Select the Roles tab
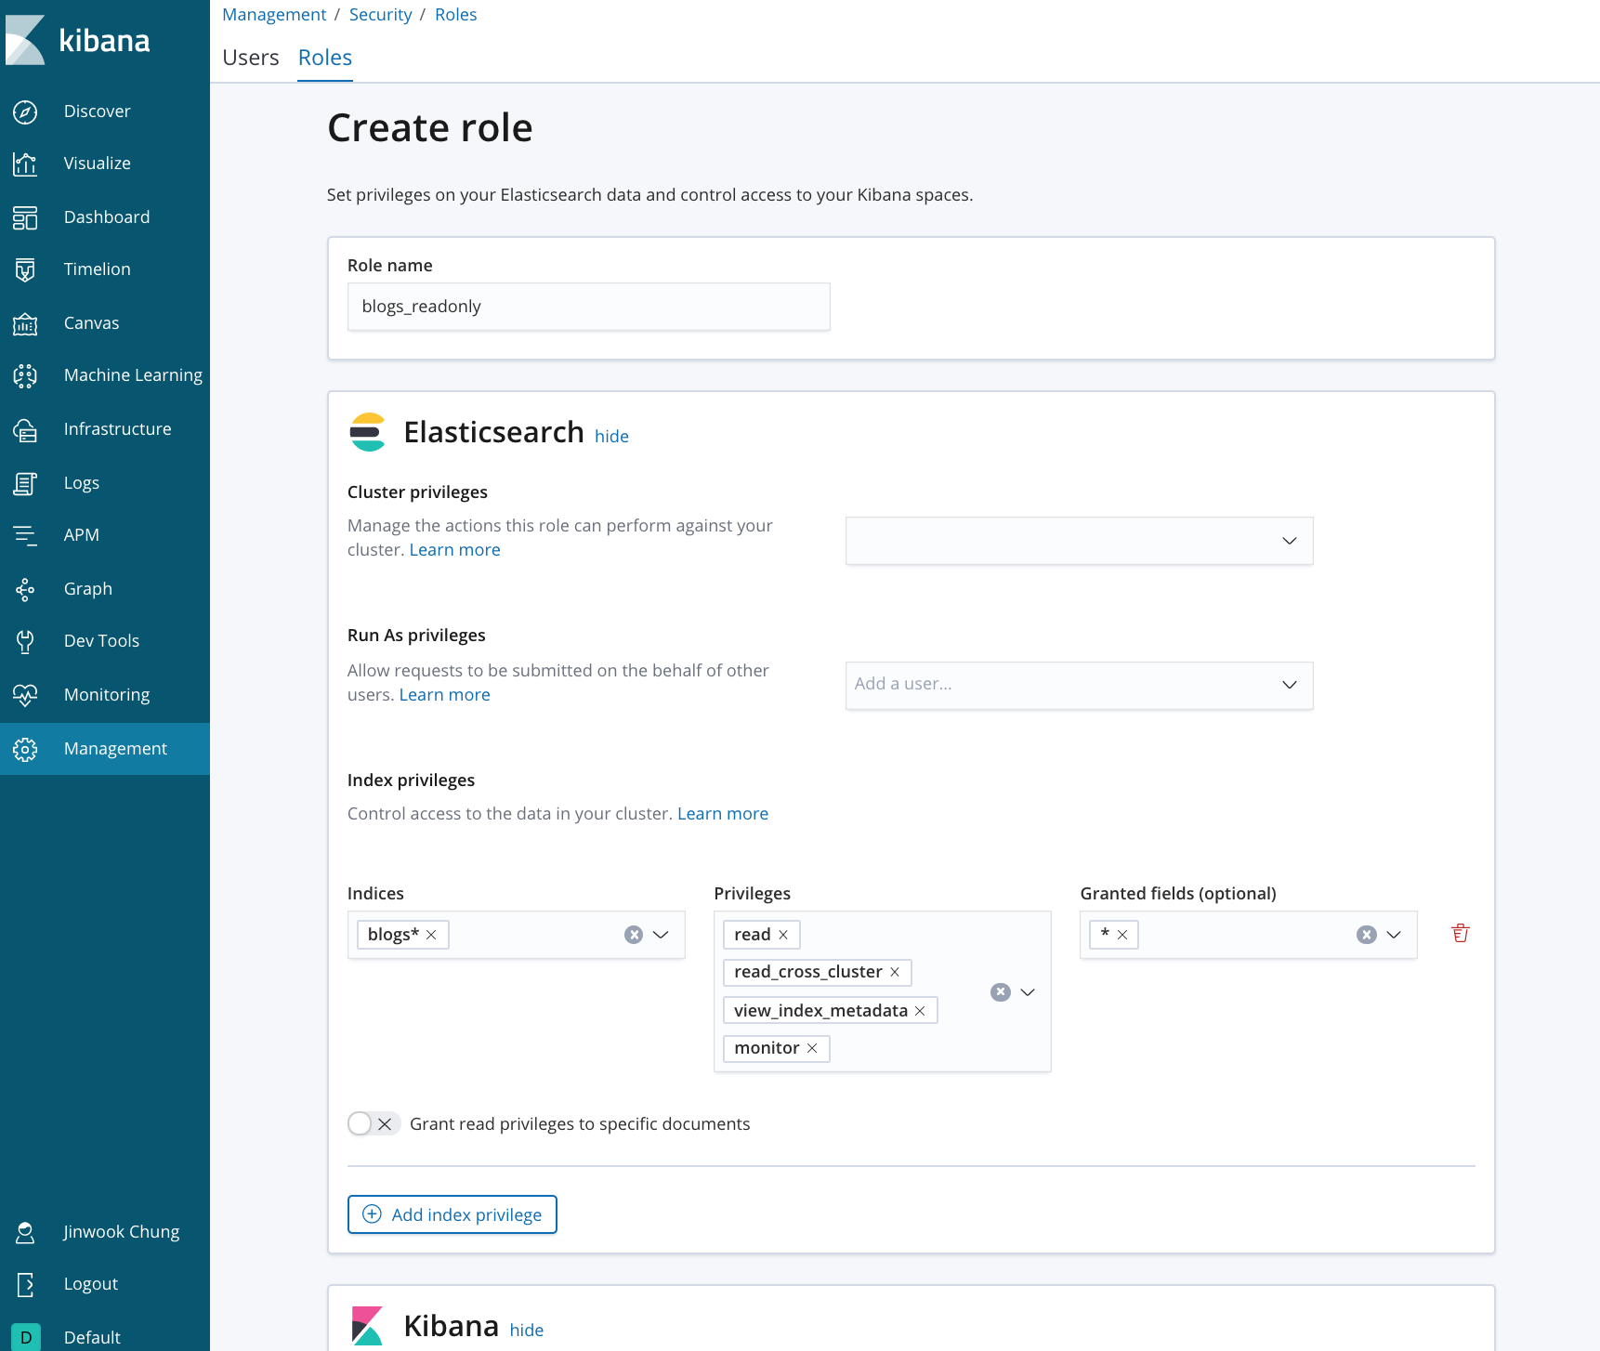 point(325,58)
